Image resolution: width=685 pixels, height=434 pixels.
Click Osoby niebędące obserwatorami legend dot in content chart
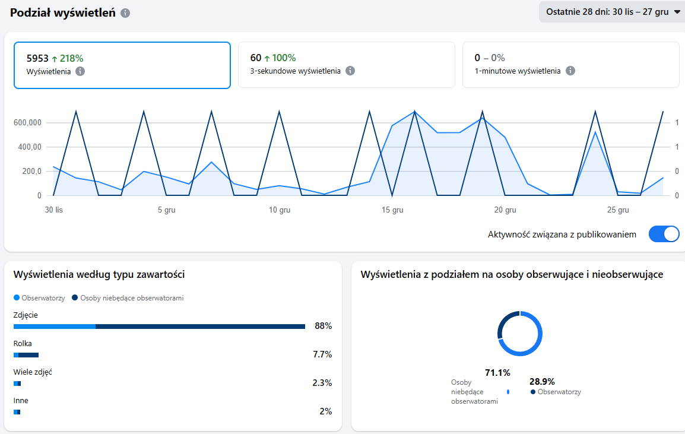75,298
